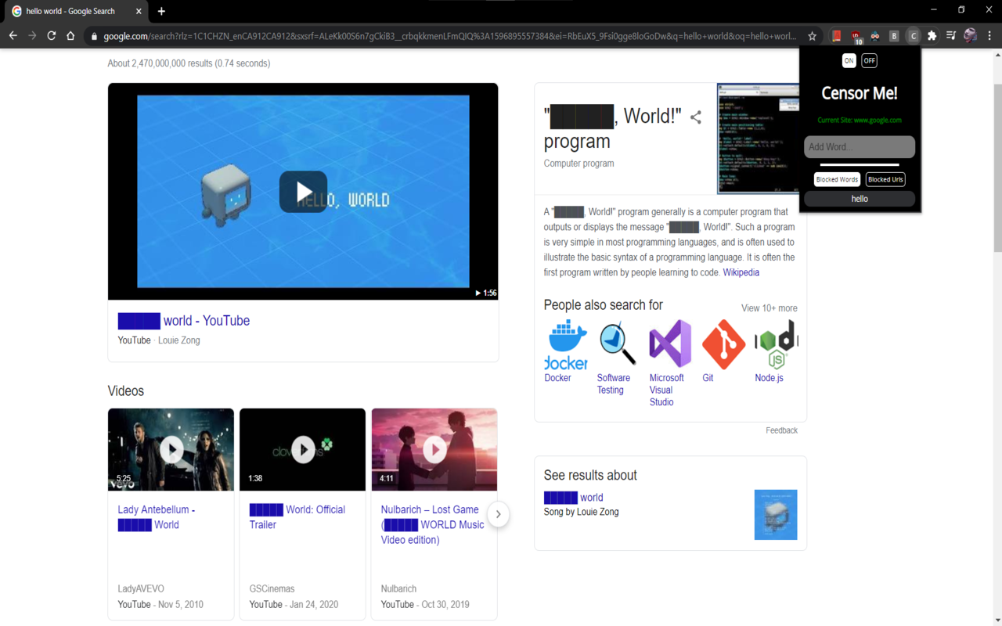
Task: Open the media control playlist icon
Action: click(951, 36)
